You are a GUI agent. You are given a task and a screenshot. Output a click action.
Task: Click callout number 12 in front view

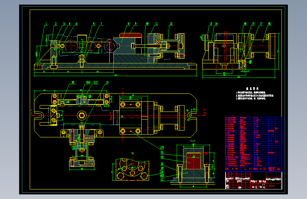171,23
